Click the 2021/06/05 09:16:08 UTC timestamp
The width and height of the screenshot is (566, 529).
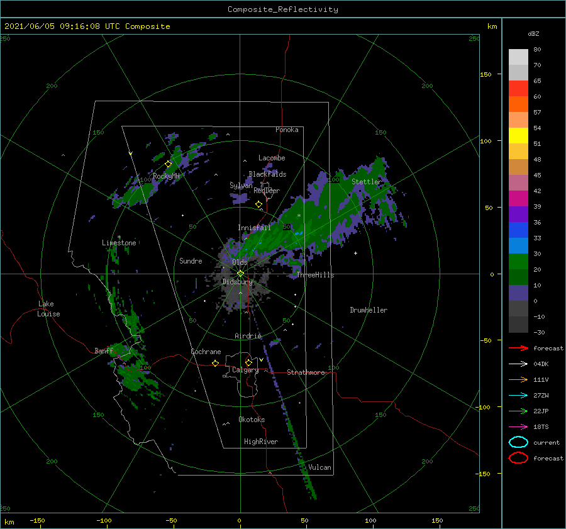[x=87, y=26]
